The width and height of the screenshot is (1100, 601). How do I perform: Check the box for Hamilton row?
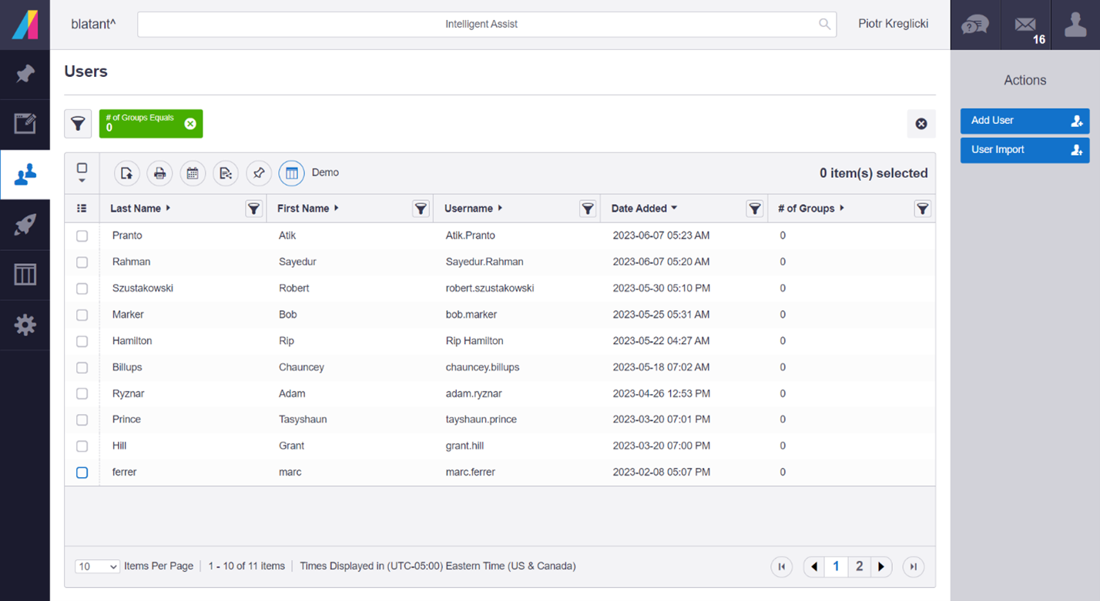pyautogui.click(x=82, y=341)
